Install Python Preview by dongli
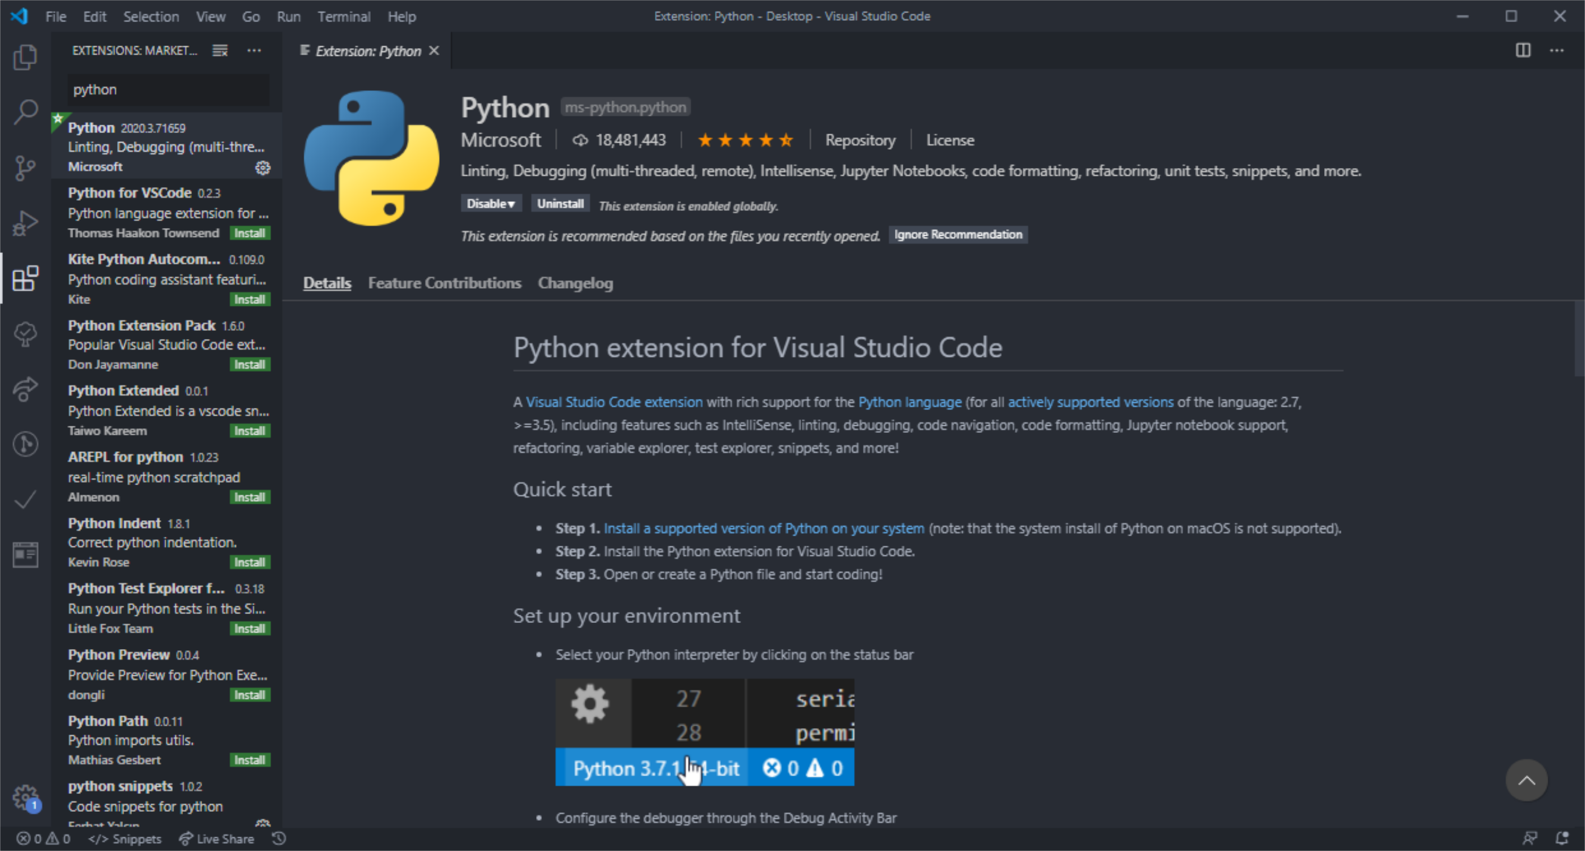 (250, 695)
